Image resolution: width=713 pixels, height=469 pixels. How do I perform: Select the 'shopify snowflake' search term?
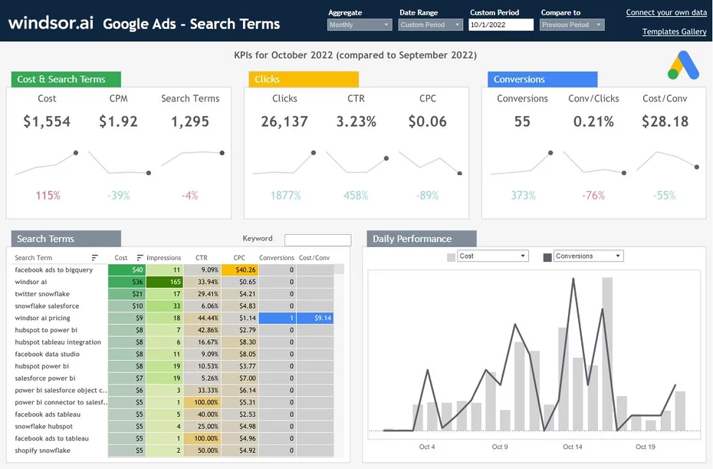42,451
